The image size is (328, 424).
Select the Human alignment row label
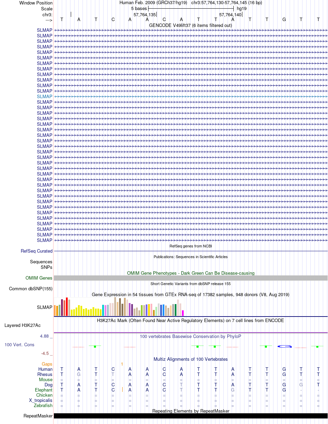pyautogui.click(x=46, y=369)
